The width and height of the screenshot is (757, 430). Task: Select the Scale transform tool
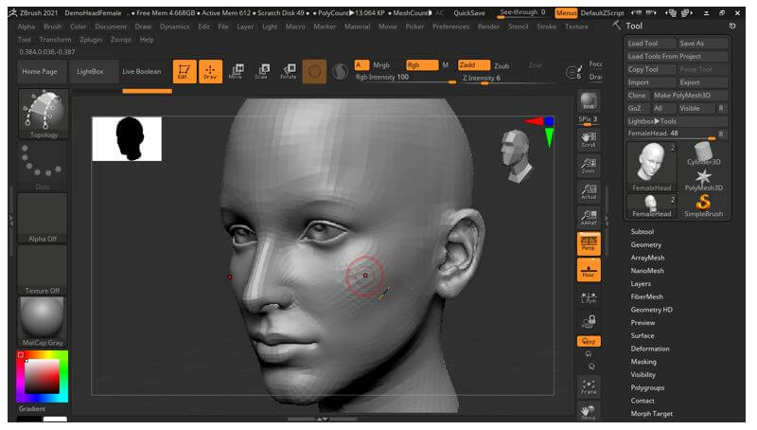[x=262, y=71]
